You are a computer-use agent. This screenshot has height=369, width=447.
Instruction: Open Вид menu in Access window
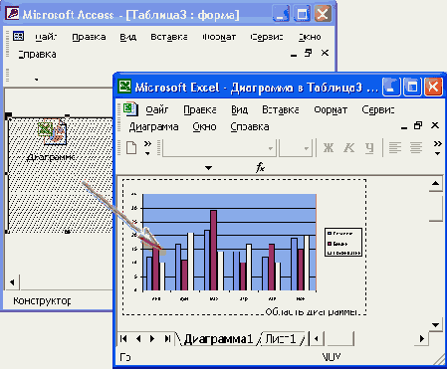tap(128, 37)
